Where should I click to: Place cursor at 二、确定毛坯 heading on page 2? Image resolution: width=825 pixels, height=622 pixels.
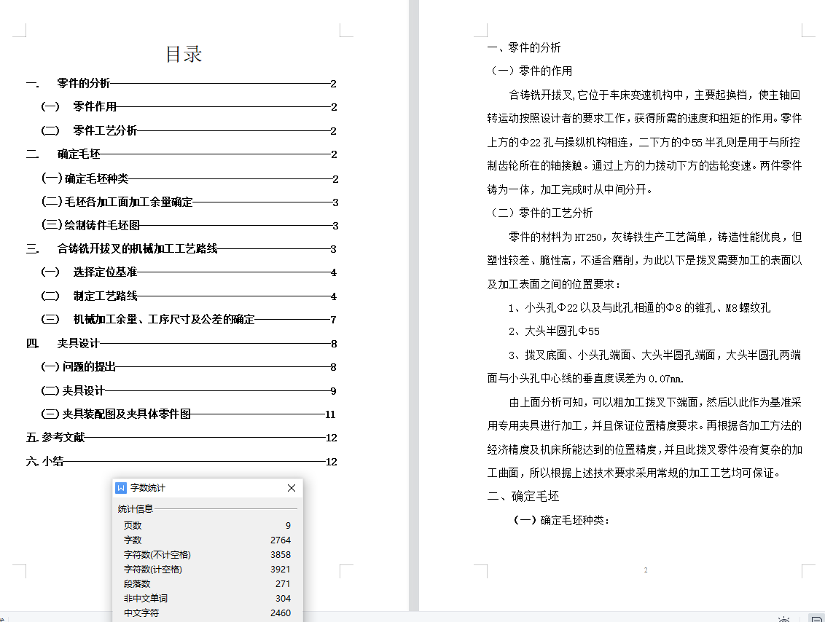pos(523,497)
